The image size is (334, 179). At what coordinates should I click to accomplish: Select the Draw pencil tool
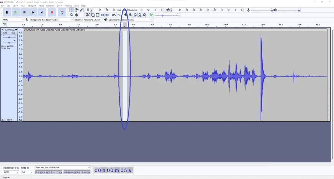tap(81, 10)
